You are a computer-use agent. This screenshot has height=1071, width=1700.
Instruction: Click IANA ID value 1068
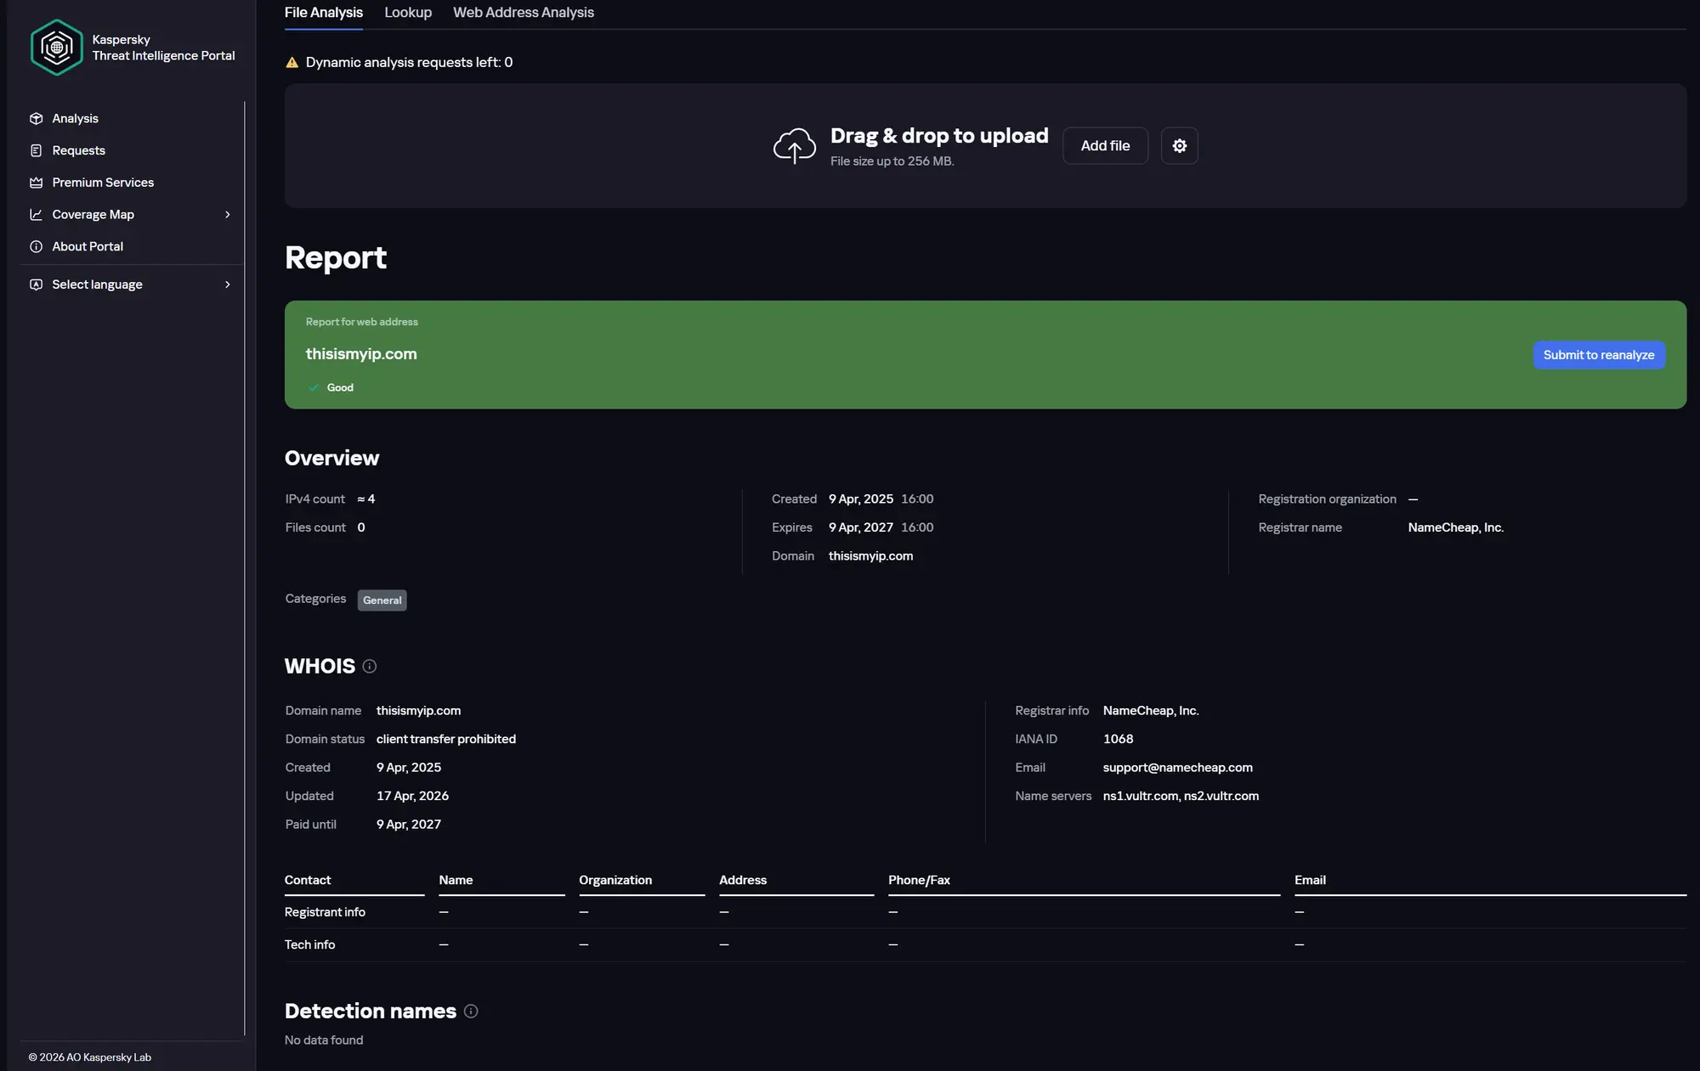1118,740
